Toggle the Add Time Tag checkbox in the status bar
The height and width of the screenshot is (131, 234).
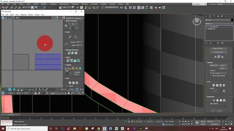click(163, 124)
